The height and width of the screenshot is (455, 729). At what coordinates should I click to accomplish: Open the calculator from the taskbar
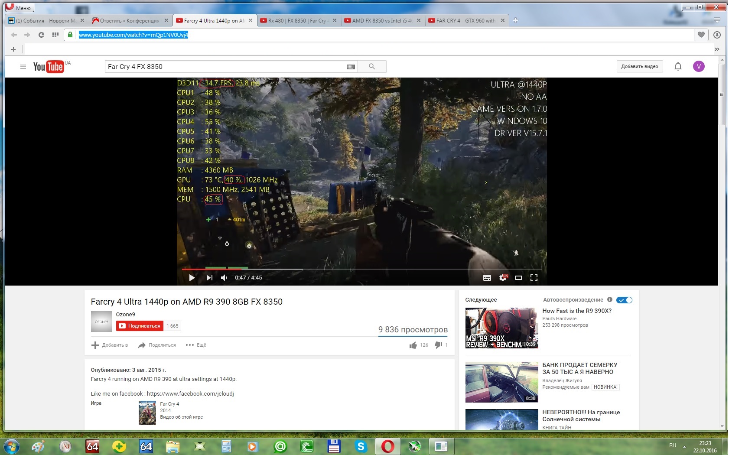[226, 446]
